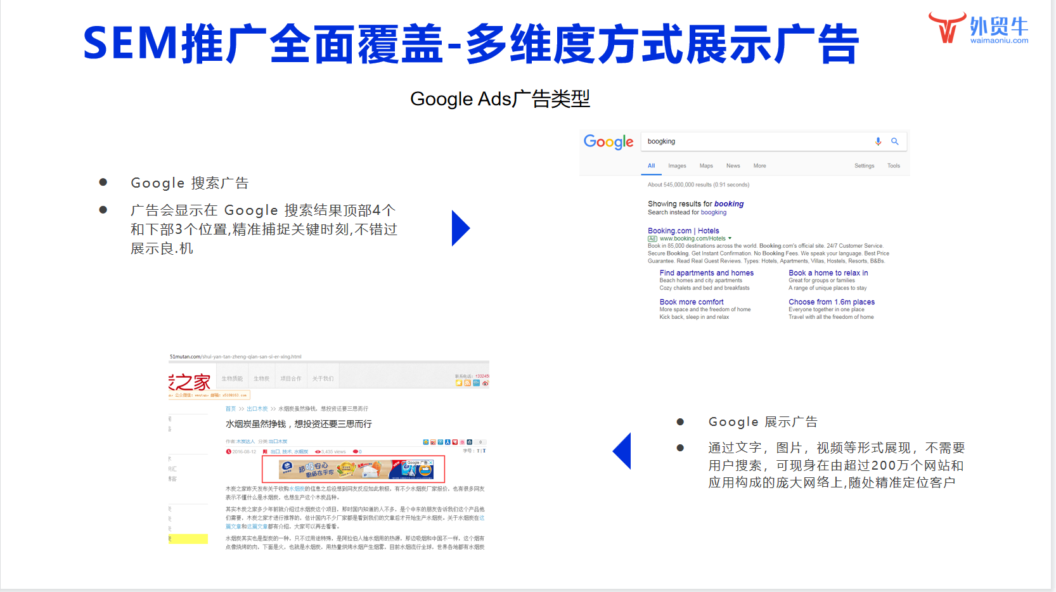Switch to the News search tab

[733, 165]
